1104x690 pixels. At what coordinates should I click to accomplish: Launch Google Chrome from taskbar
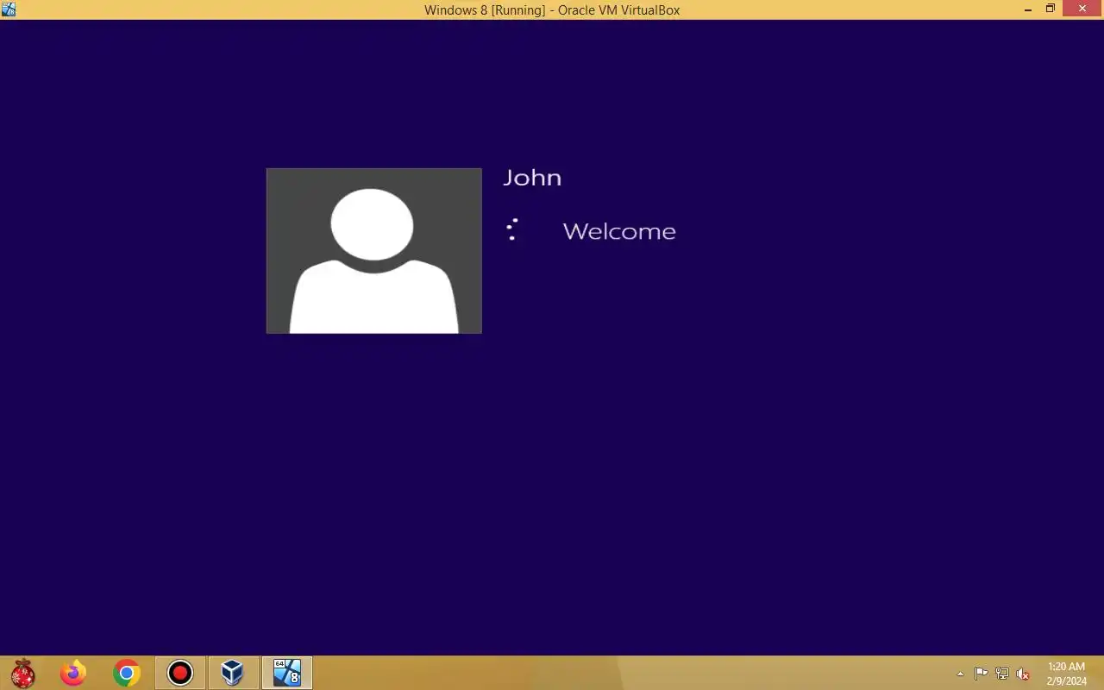pos(127,673)
